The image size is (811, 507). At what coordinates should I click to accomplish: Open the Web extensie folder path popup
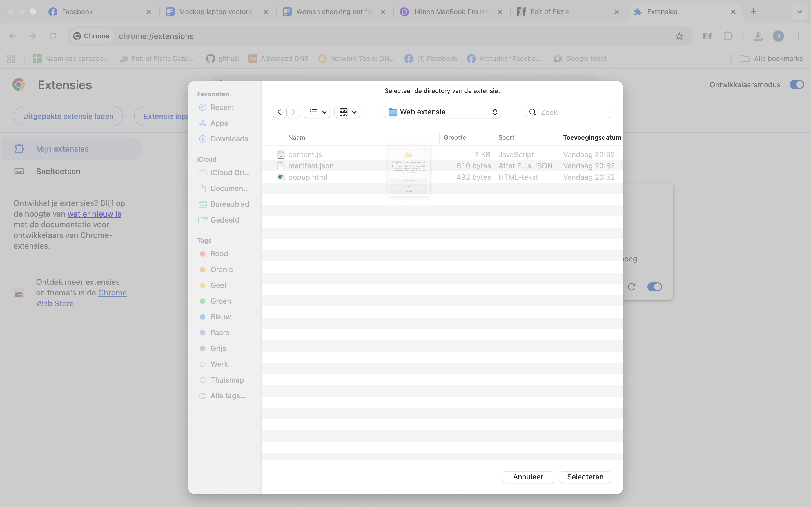tap(442, 112)
